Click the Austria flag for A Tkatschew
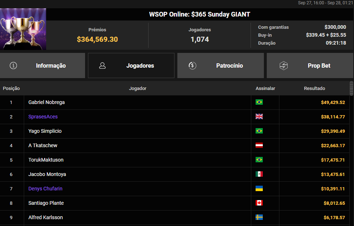The image size is (354, 226). 259,145
